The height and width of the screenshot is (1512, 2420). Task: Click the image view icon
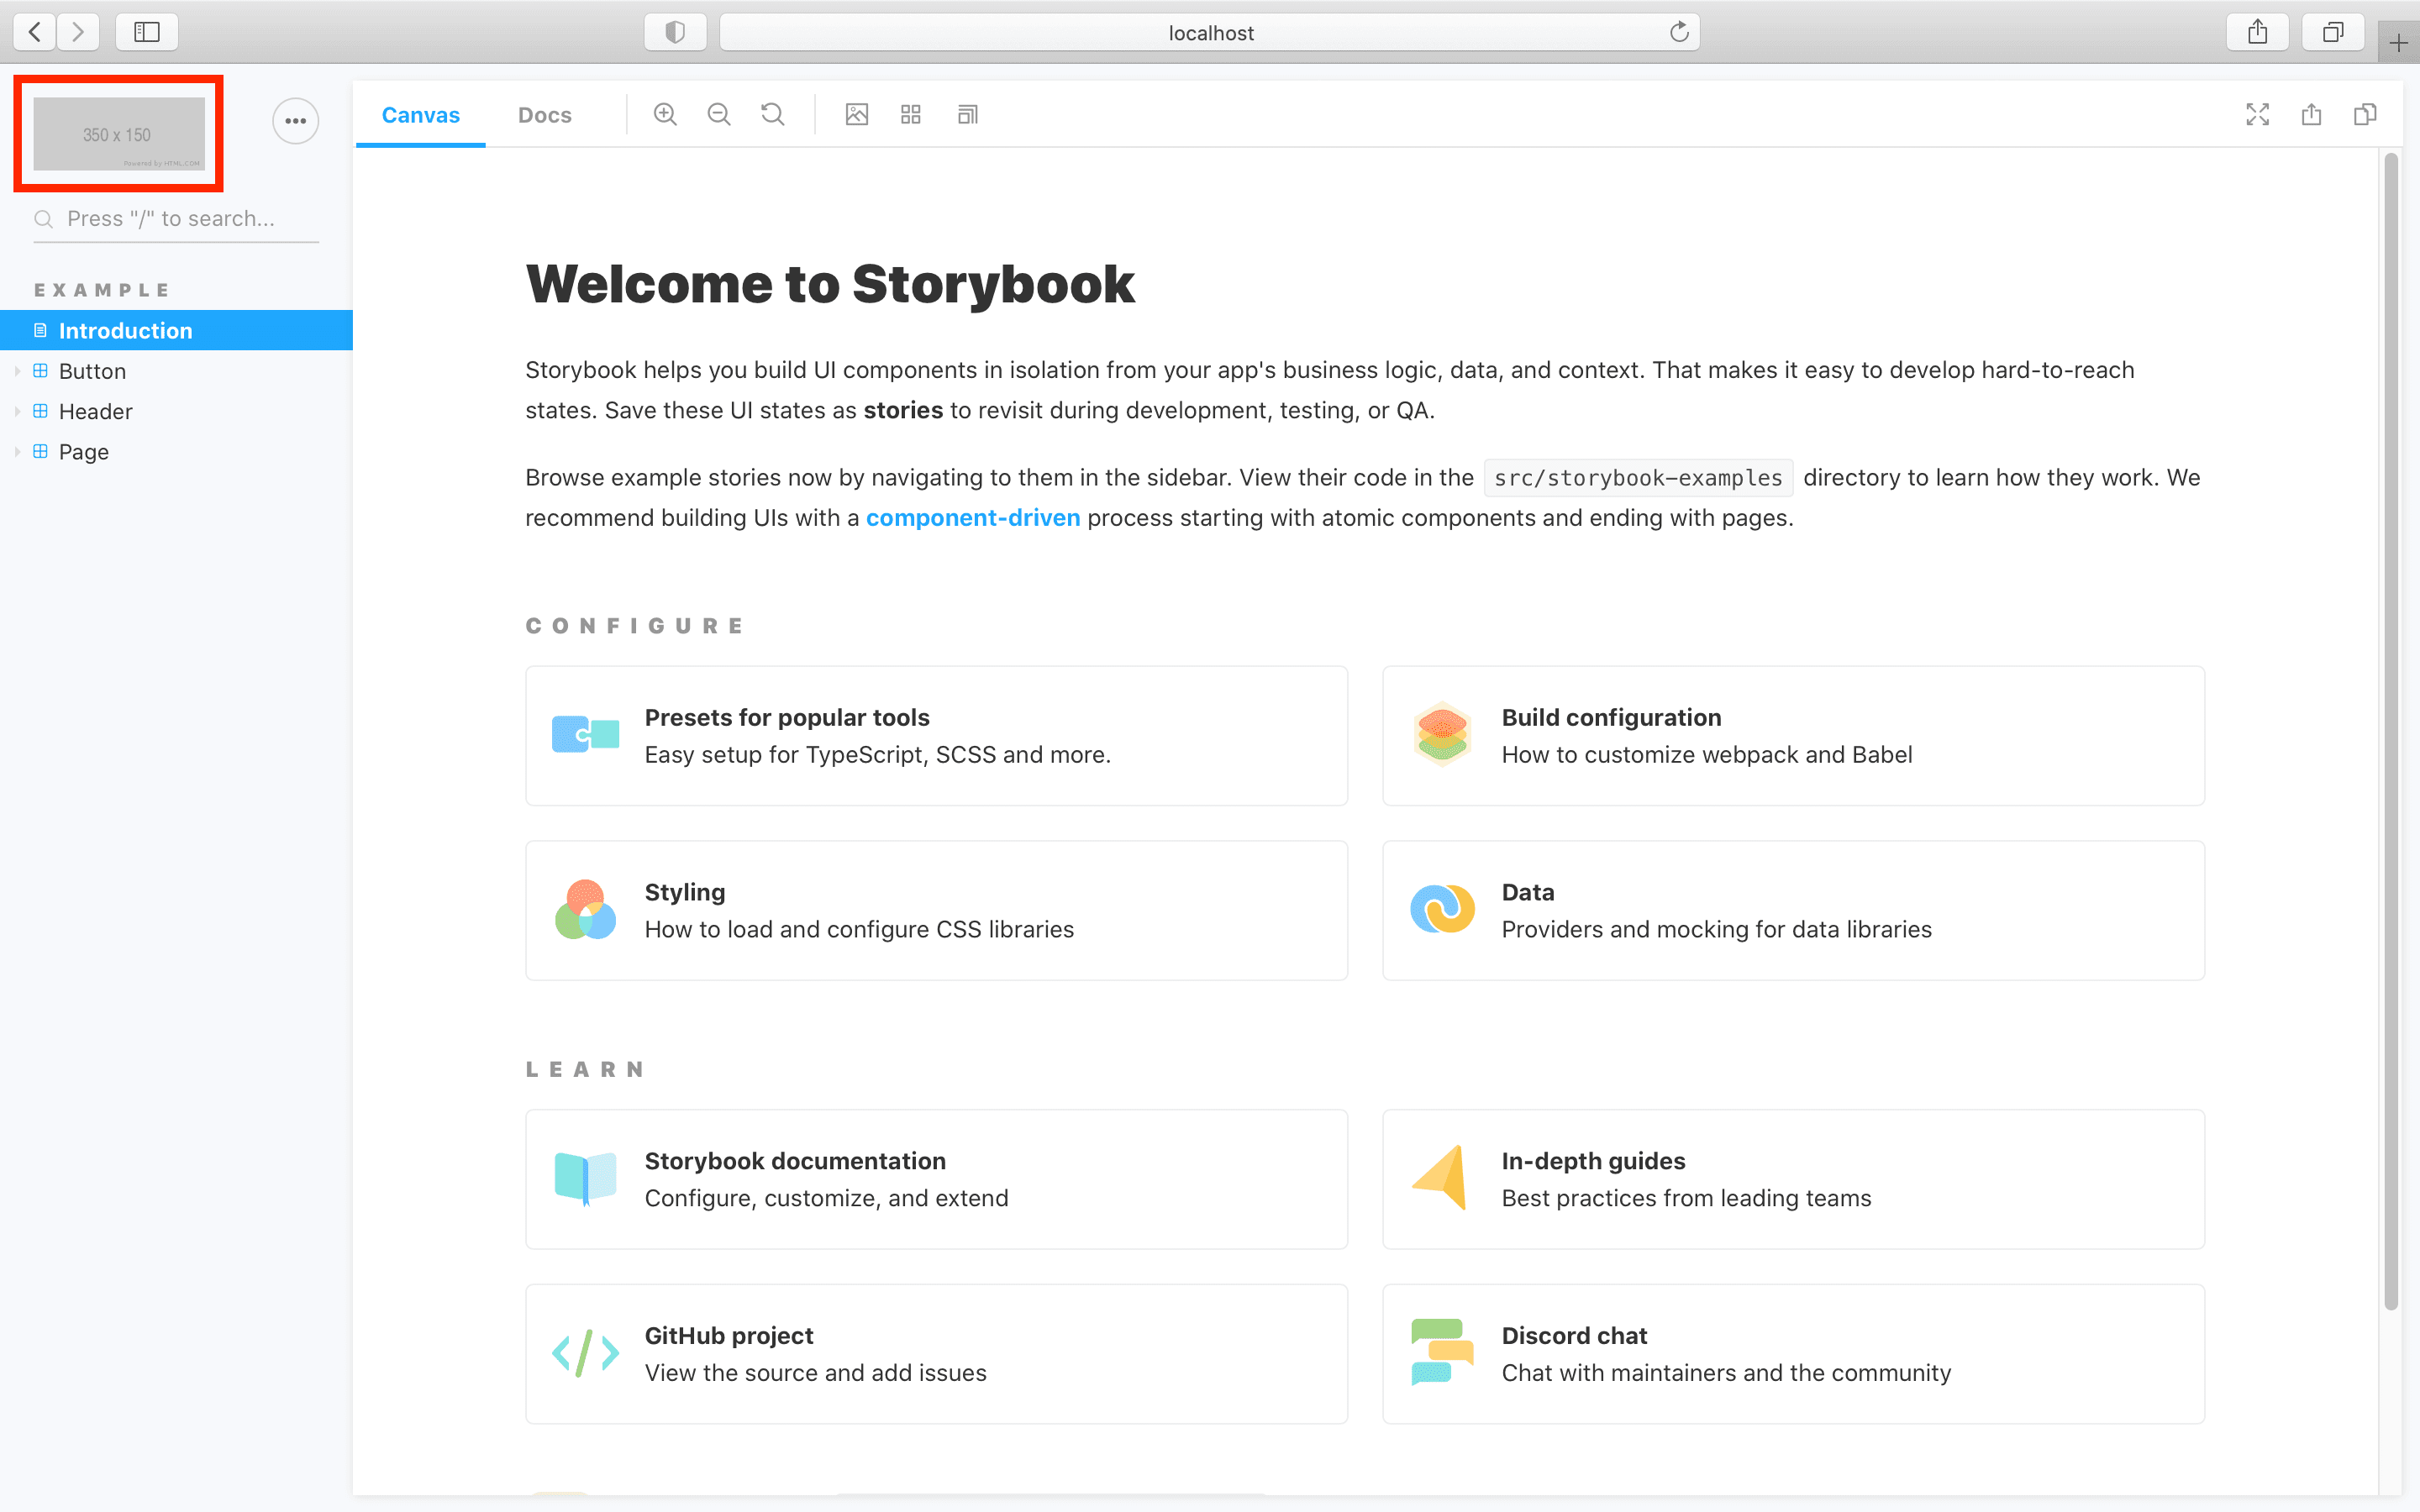(x=855, y=113)
